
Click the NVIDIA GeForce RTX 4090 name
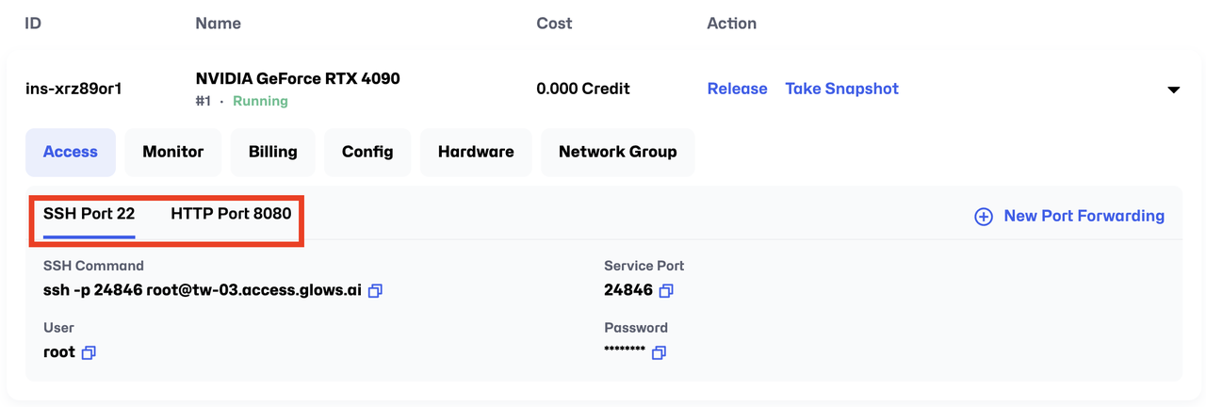click(298, 79)
